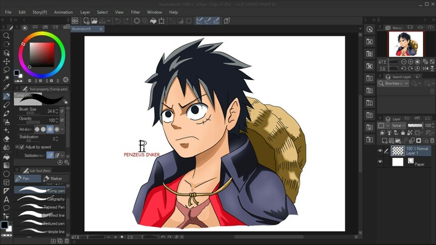Click the new raster layer icon
This screenshot has height=245, width=436.
(385, 140)
